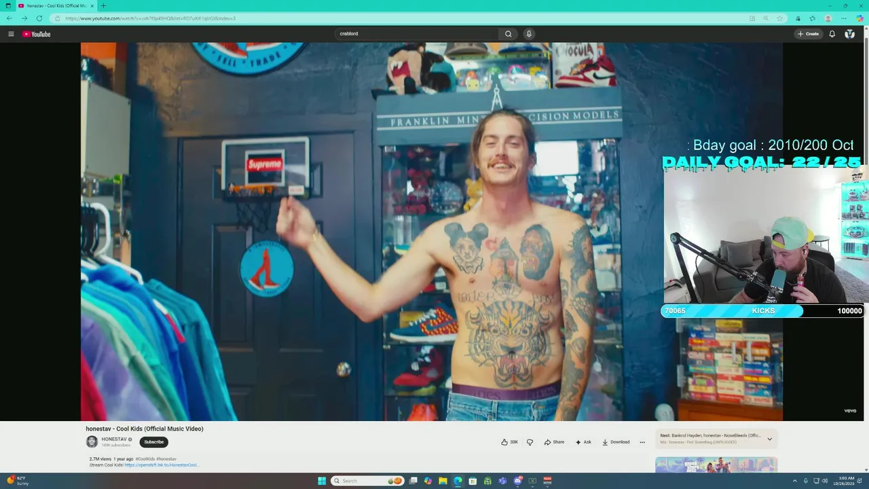Open the Windows Start menu
869x489 pixels.
point(322,481)
